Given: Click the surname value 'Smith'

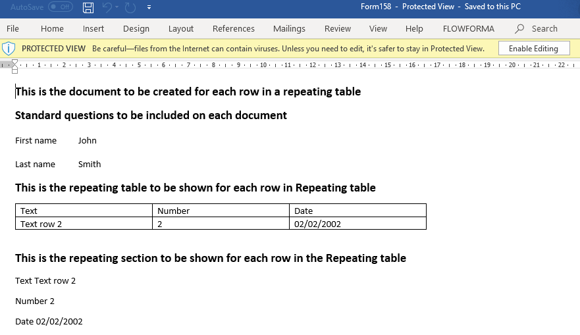Looking at the screenshot, I should click(x=90, y=164).
